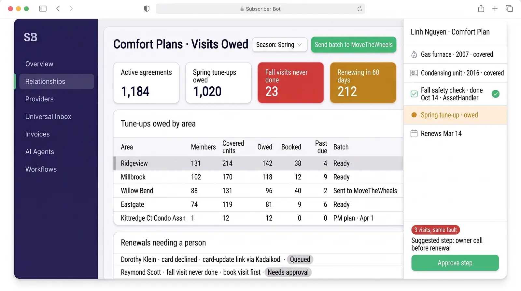Open the red Fall visits never done card
This screenshot has width=521, height=291.
(290, 83)
